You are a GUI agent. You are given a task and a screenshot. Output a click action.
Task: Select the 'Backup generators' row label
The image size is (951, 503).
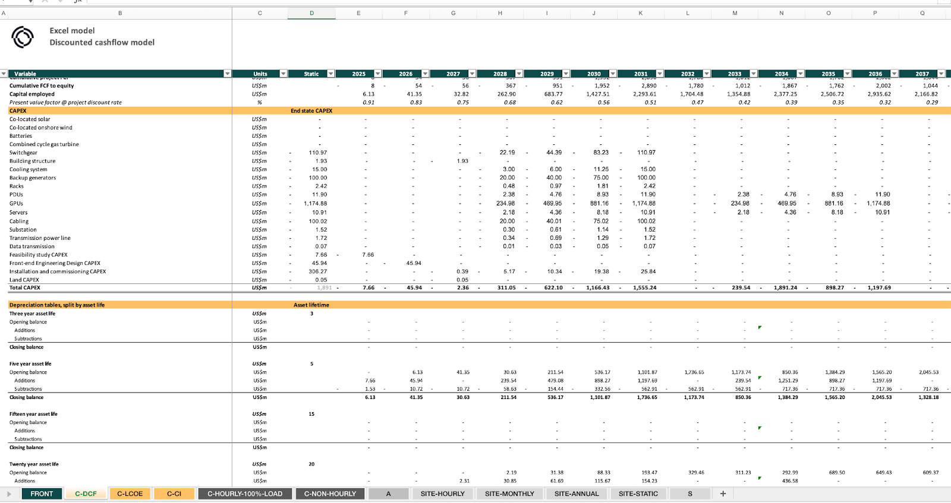33,178
